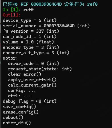Click request_state(state: int) method text
The image size is (112, 128).
click(40, 69)
